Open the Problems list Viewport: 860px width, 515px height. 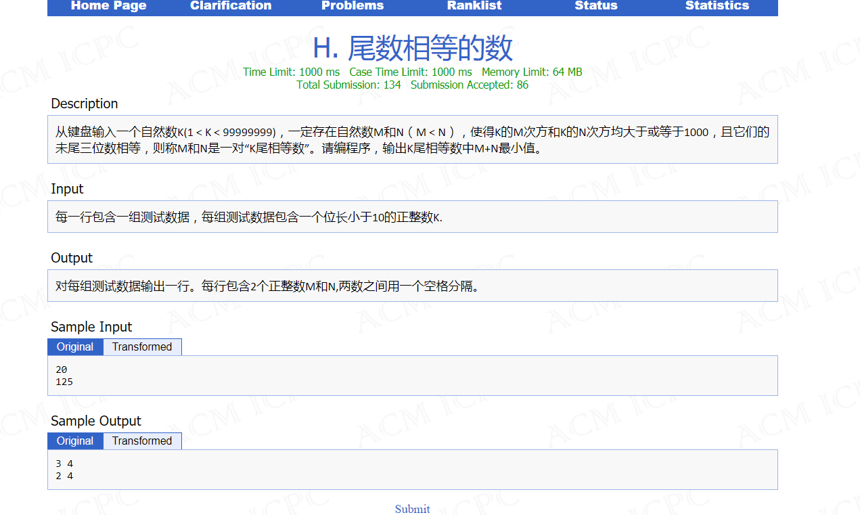coord(353,5)
